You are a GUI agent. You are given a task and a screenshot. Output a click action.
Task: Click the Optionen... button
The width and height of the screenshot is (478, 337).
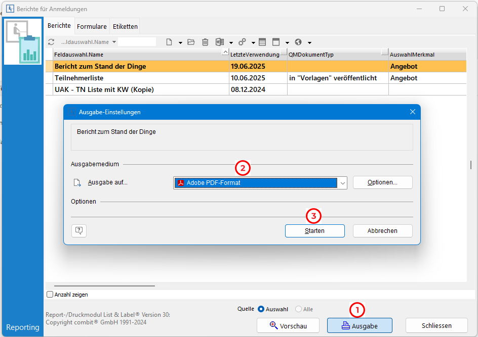click(x=382, y=182)
